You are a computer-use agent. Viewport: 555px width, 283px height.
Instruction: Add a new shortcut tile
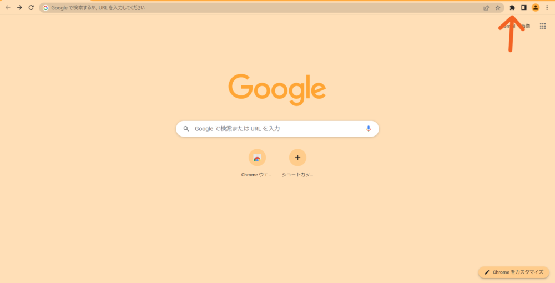click(x=297, y=163)
